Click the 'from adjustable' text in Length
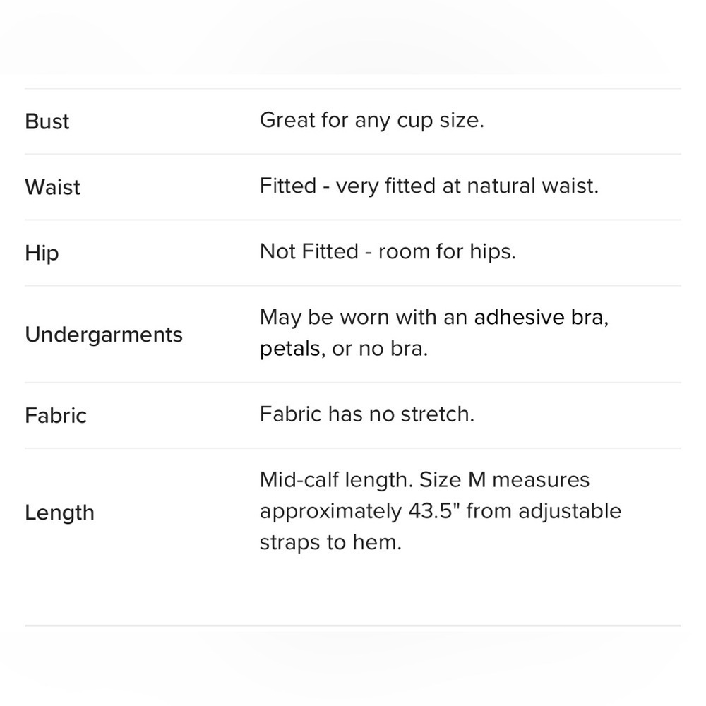Image resolution: width=706 pixels, height=706 pixels. tap(544, 511)
